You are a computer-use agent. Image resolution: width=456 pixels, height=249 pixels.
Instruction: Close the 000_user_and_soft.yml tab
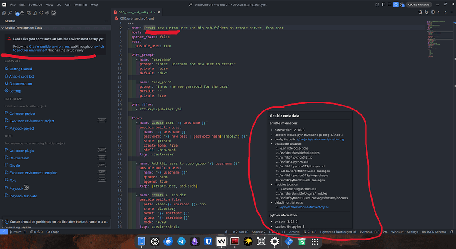(x=159, y=12)
